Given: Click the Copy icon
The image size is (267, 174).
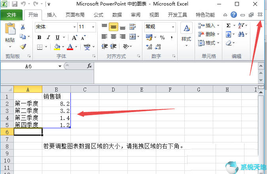Looking at the screenshot, I should 23,36.
